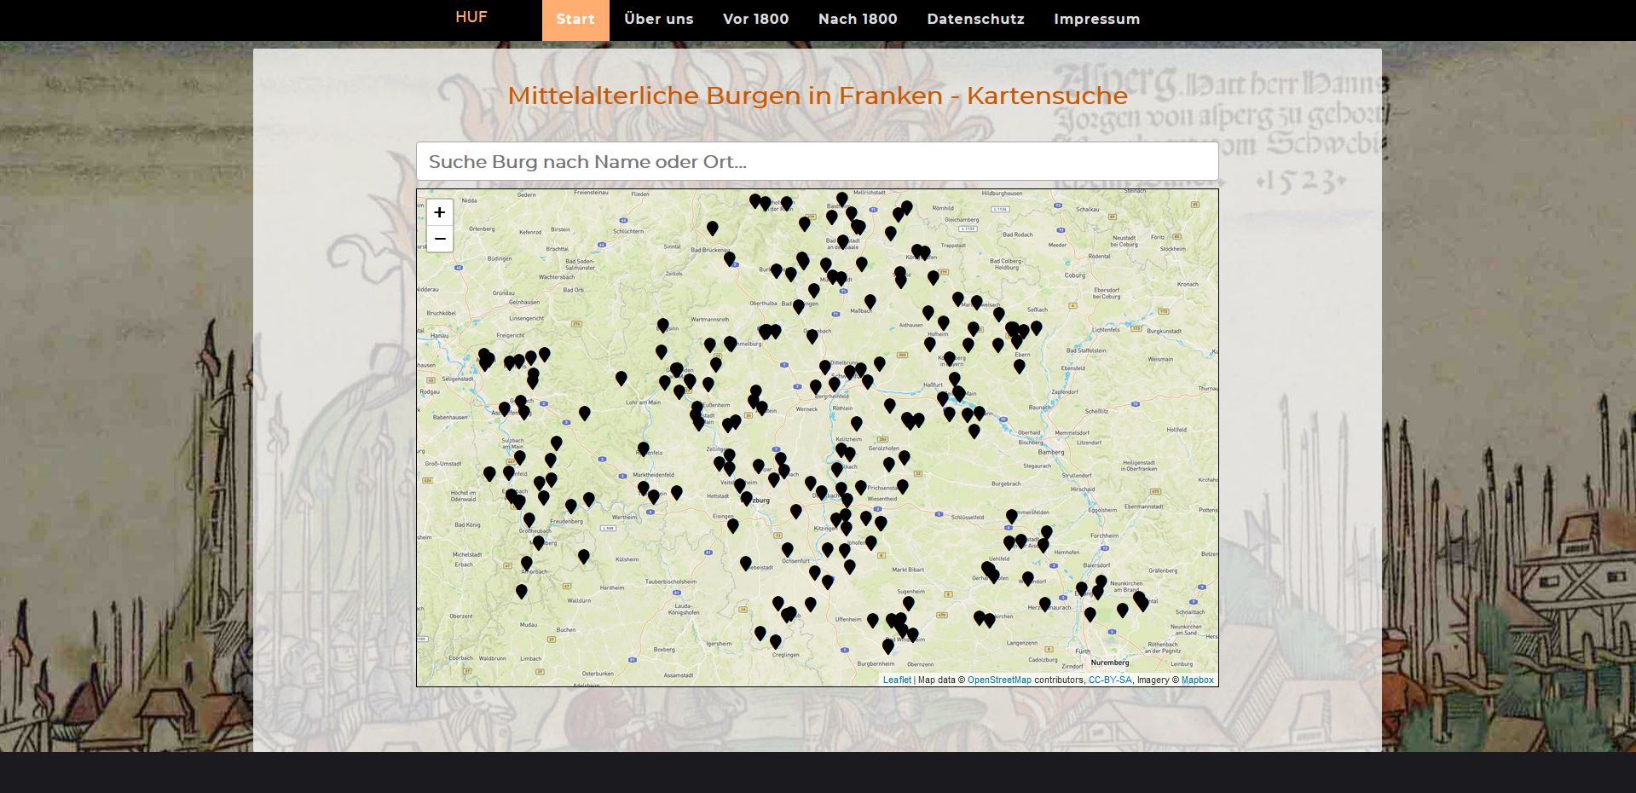Image resolution: width=1636 pixels, height=793 pixels.
Task: Select the castle marker at Burgsinn
Action: point(663,326)
